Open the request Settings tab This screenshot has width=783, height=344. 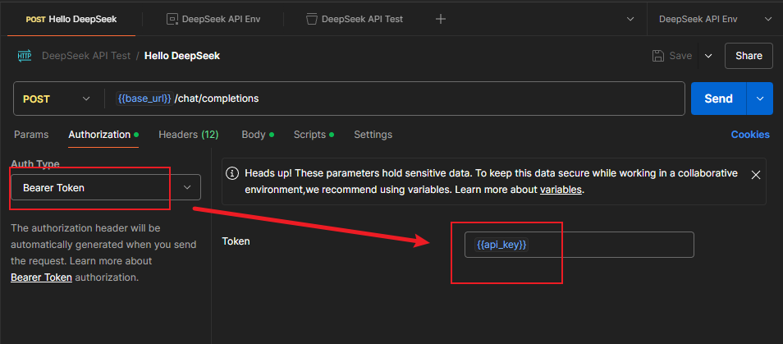(373, 135)
